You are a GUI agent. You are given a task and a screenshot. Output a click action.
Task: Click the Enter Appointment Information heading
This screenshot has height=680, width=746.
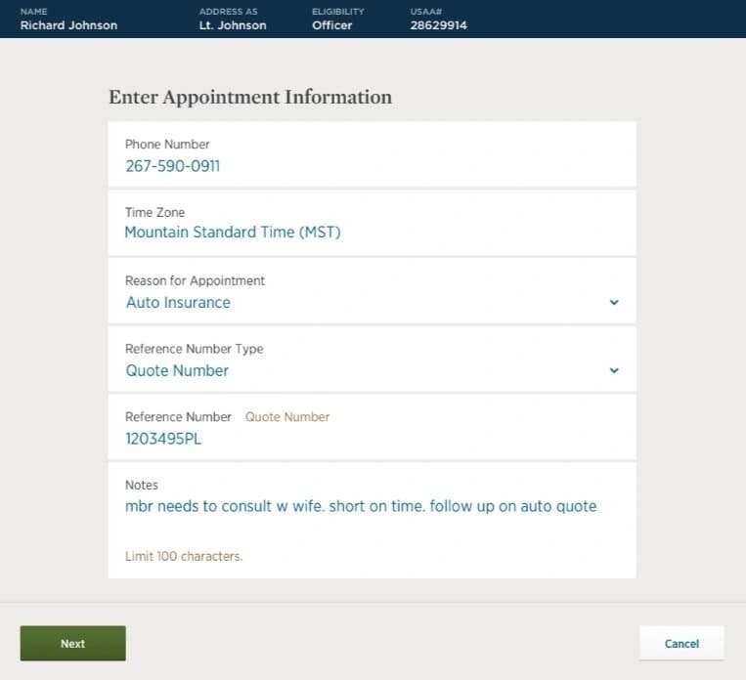click(x=250, y=97)
